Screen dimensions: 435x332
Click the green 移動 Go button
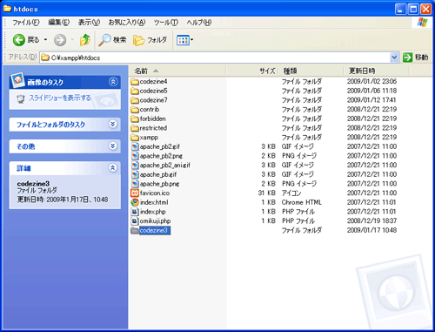point(416,58)
